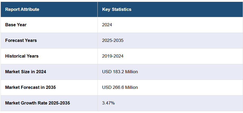Select the Base Year row label
This screenshot has height=113, width=243.
(16, 25)
